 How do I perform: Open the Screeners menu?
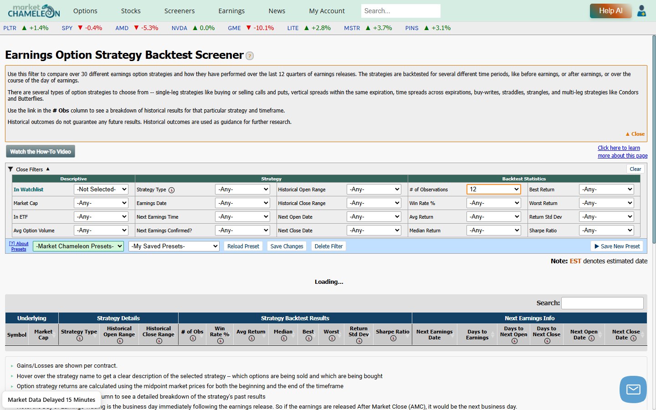[179, 11]
